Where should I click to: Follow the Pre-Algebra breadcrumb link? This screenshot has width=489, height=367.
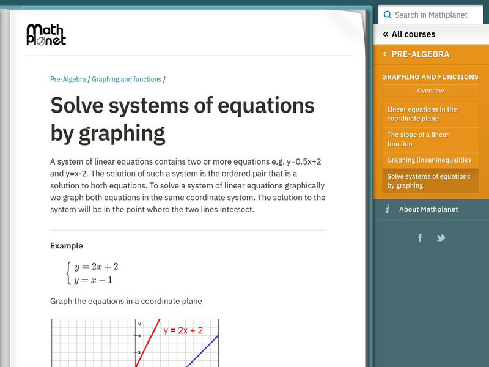click(x=68, y=80)
